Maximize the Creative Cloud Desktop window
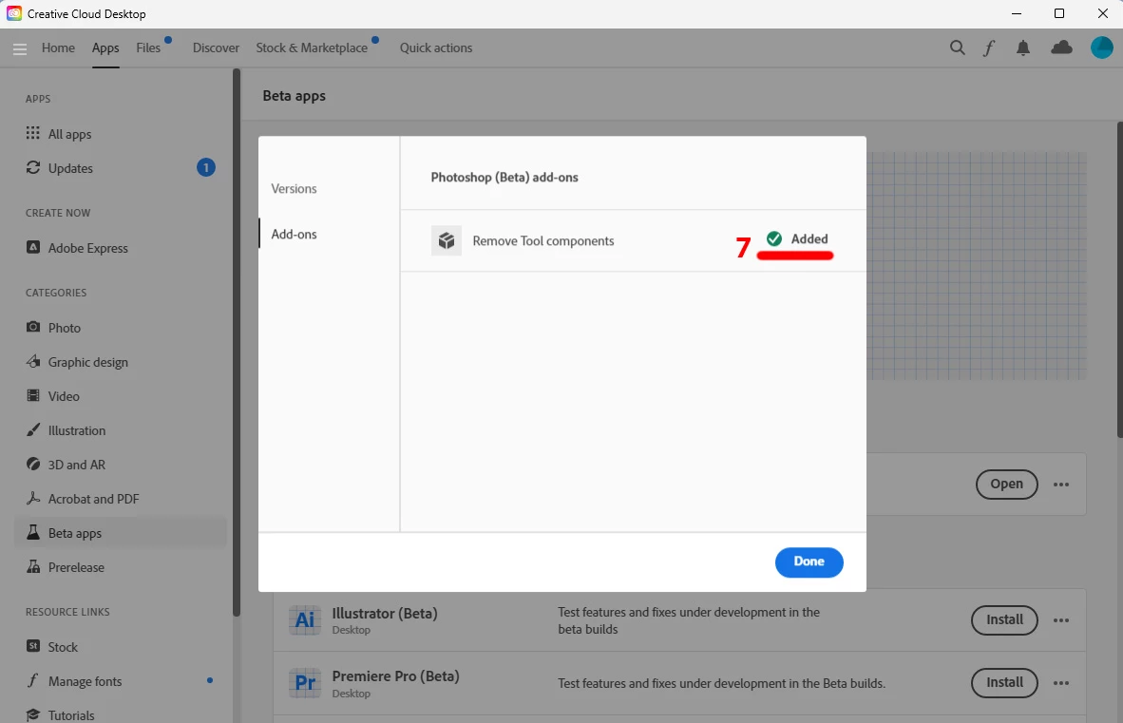The image size is (1123, 723). tap(1059, 13)
